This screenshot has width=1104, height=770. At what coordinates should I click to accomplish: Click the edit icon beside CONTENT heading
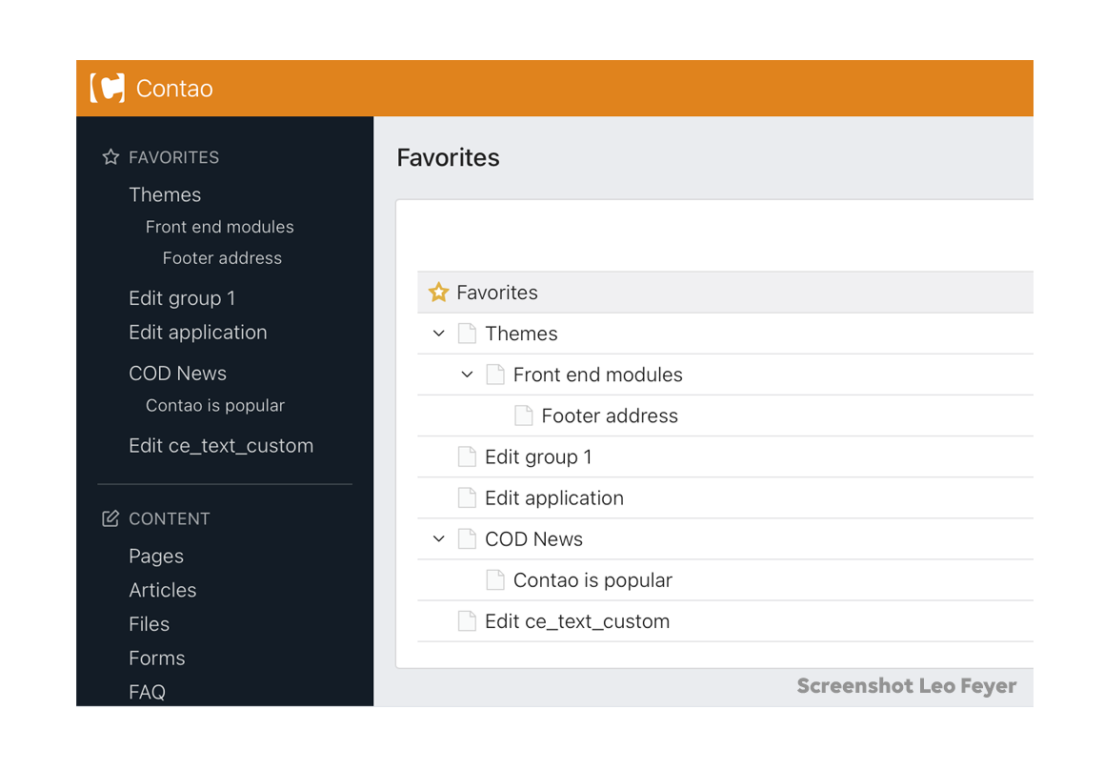click(x=110, y=518)
